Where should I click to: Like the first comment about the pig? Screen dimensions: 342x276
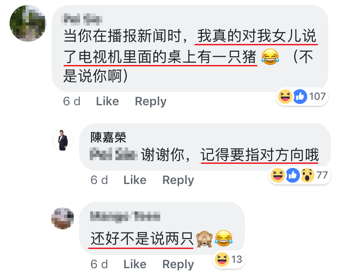(x=108, y=101)
